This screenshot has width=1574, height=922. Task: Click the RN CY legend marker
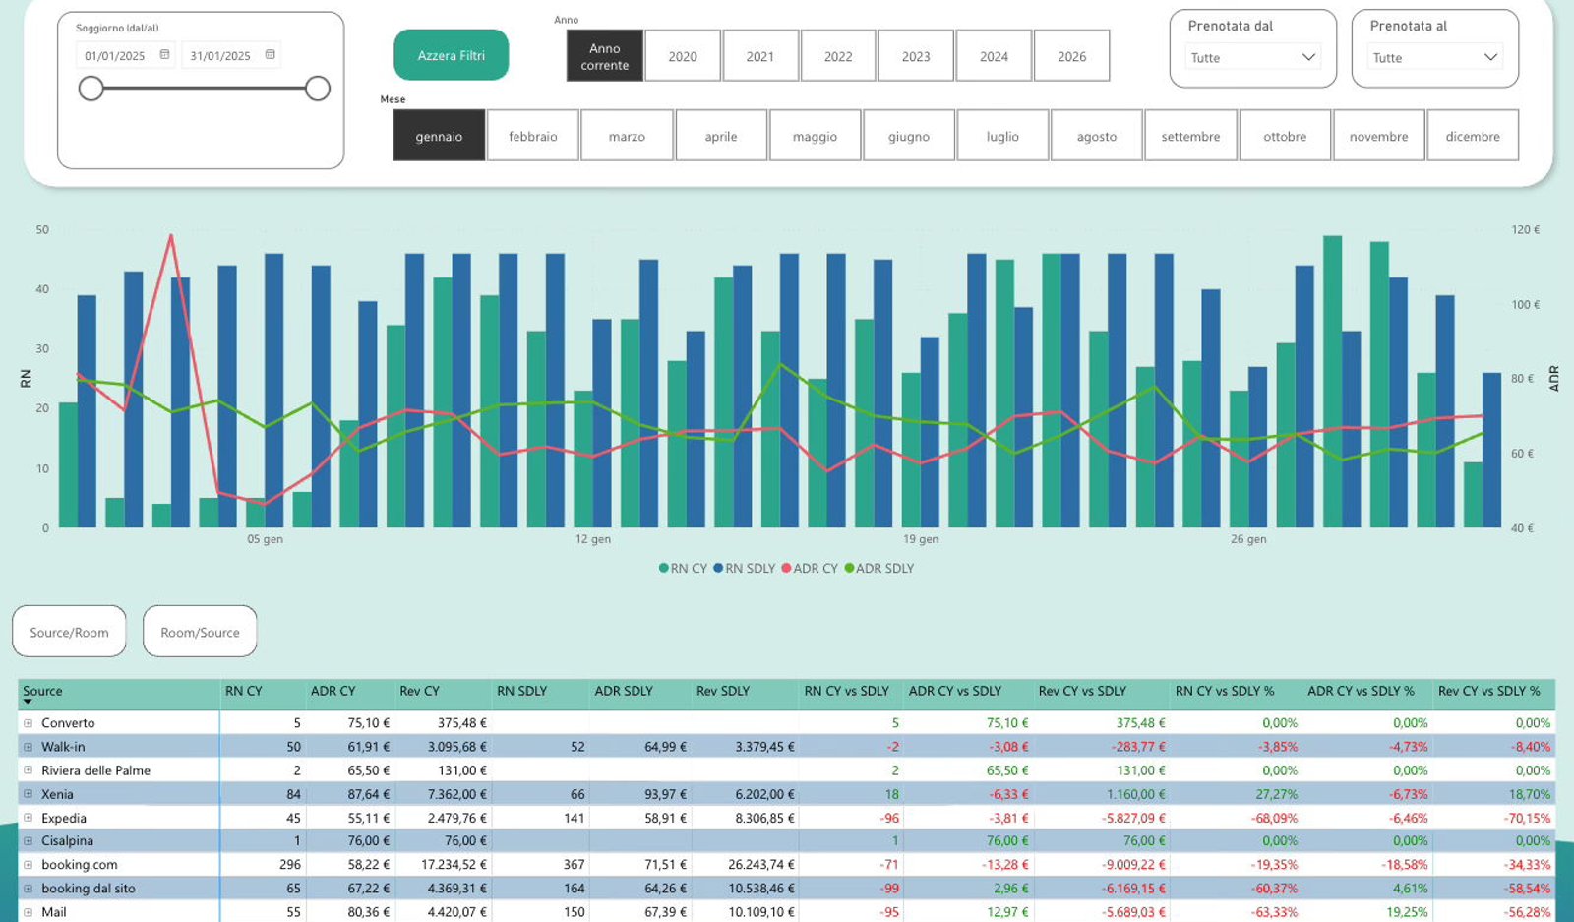(x=664, y=569)
